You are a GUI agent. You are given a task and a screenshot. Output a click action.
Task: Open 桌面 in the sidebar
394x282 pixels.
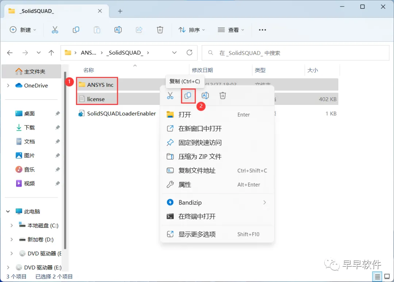coord(29,114)
